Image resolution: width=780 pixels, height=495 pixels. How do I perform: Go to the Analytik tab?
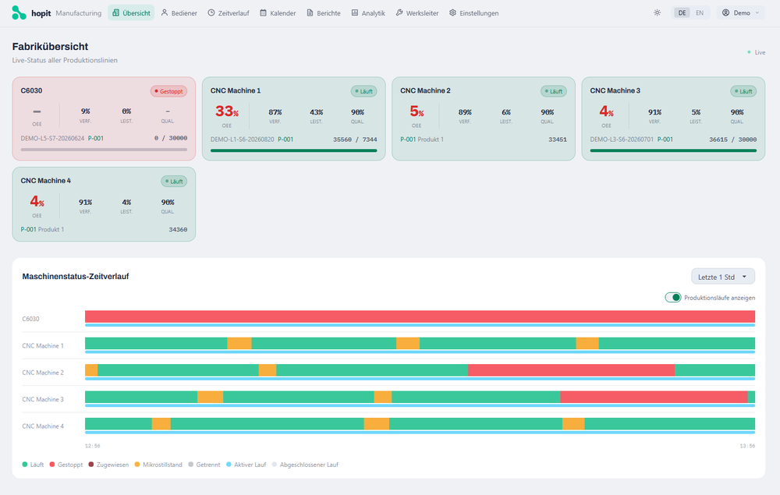point(368,13)
